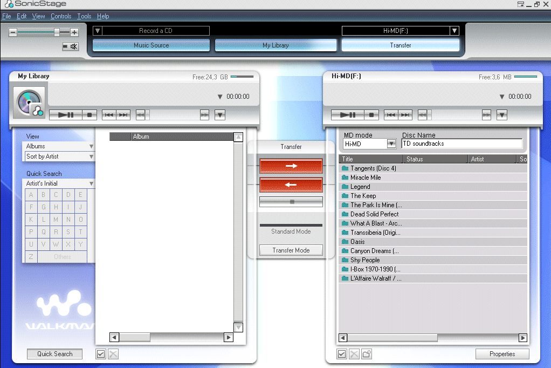Open the Albums view dropdown
551x368 pixels.
(x=59, y=146)
